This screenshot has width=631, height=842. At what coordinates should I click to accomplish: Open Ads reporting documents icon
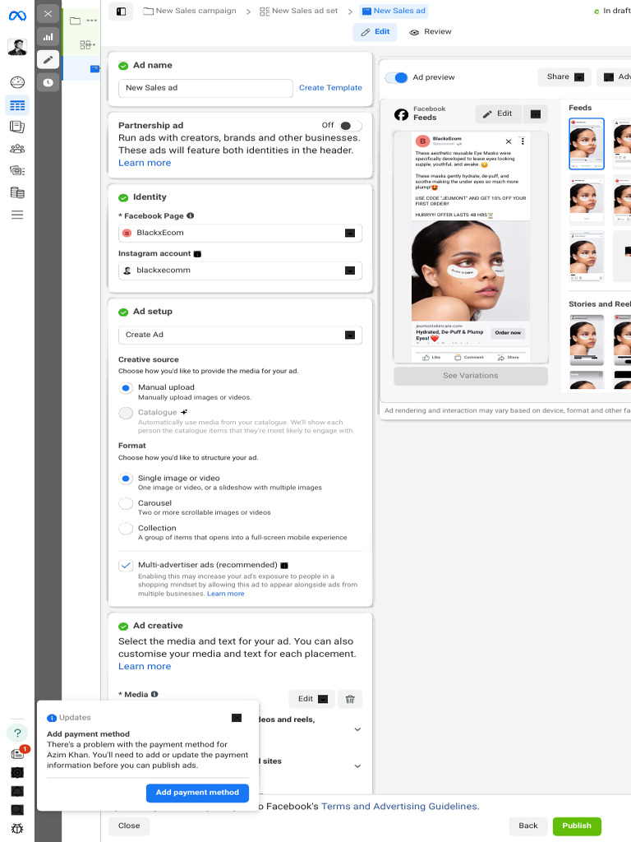pyautogui.click(x=17, y=127)
